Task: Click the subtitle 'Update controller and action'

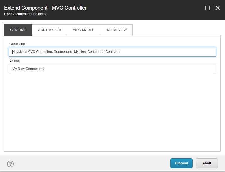Action: (x=26, y=14)
